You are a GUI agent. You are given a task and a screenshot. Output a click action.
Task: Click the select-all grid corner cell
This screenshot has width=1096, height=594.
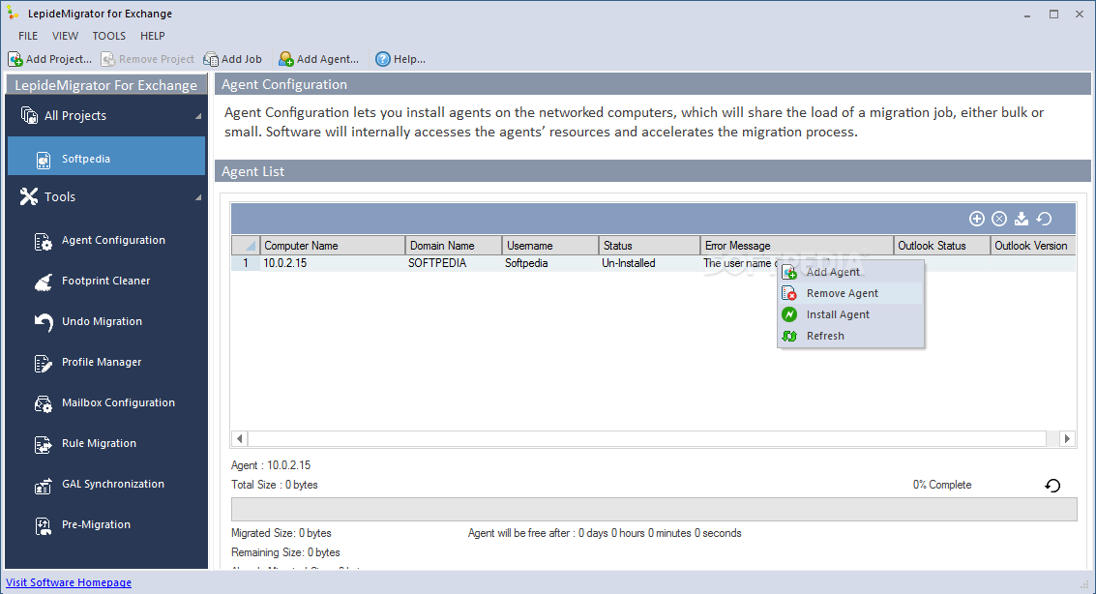click(246, 246)
